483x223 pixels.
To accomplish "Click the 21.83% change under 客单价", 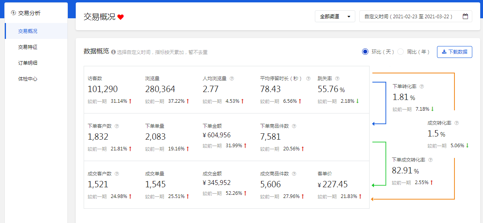I will (349, 196).
